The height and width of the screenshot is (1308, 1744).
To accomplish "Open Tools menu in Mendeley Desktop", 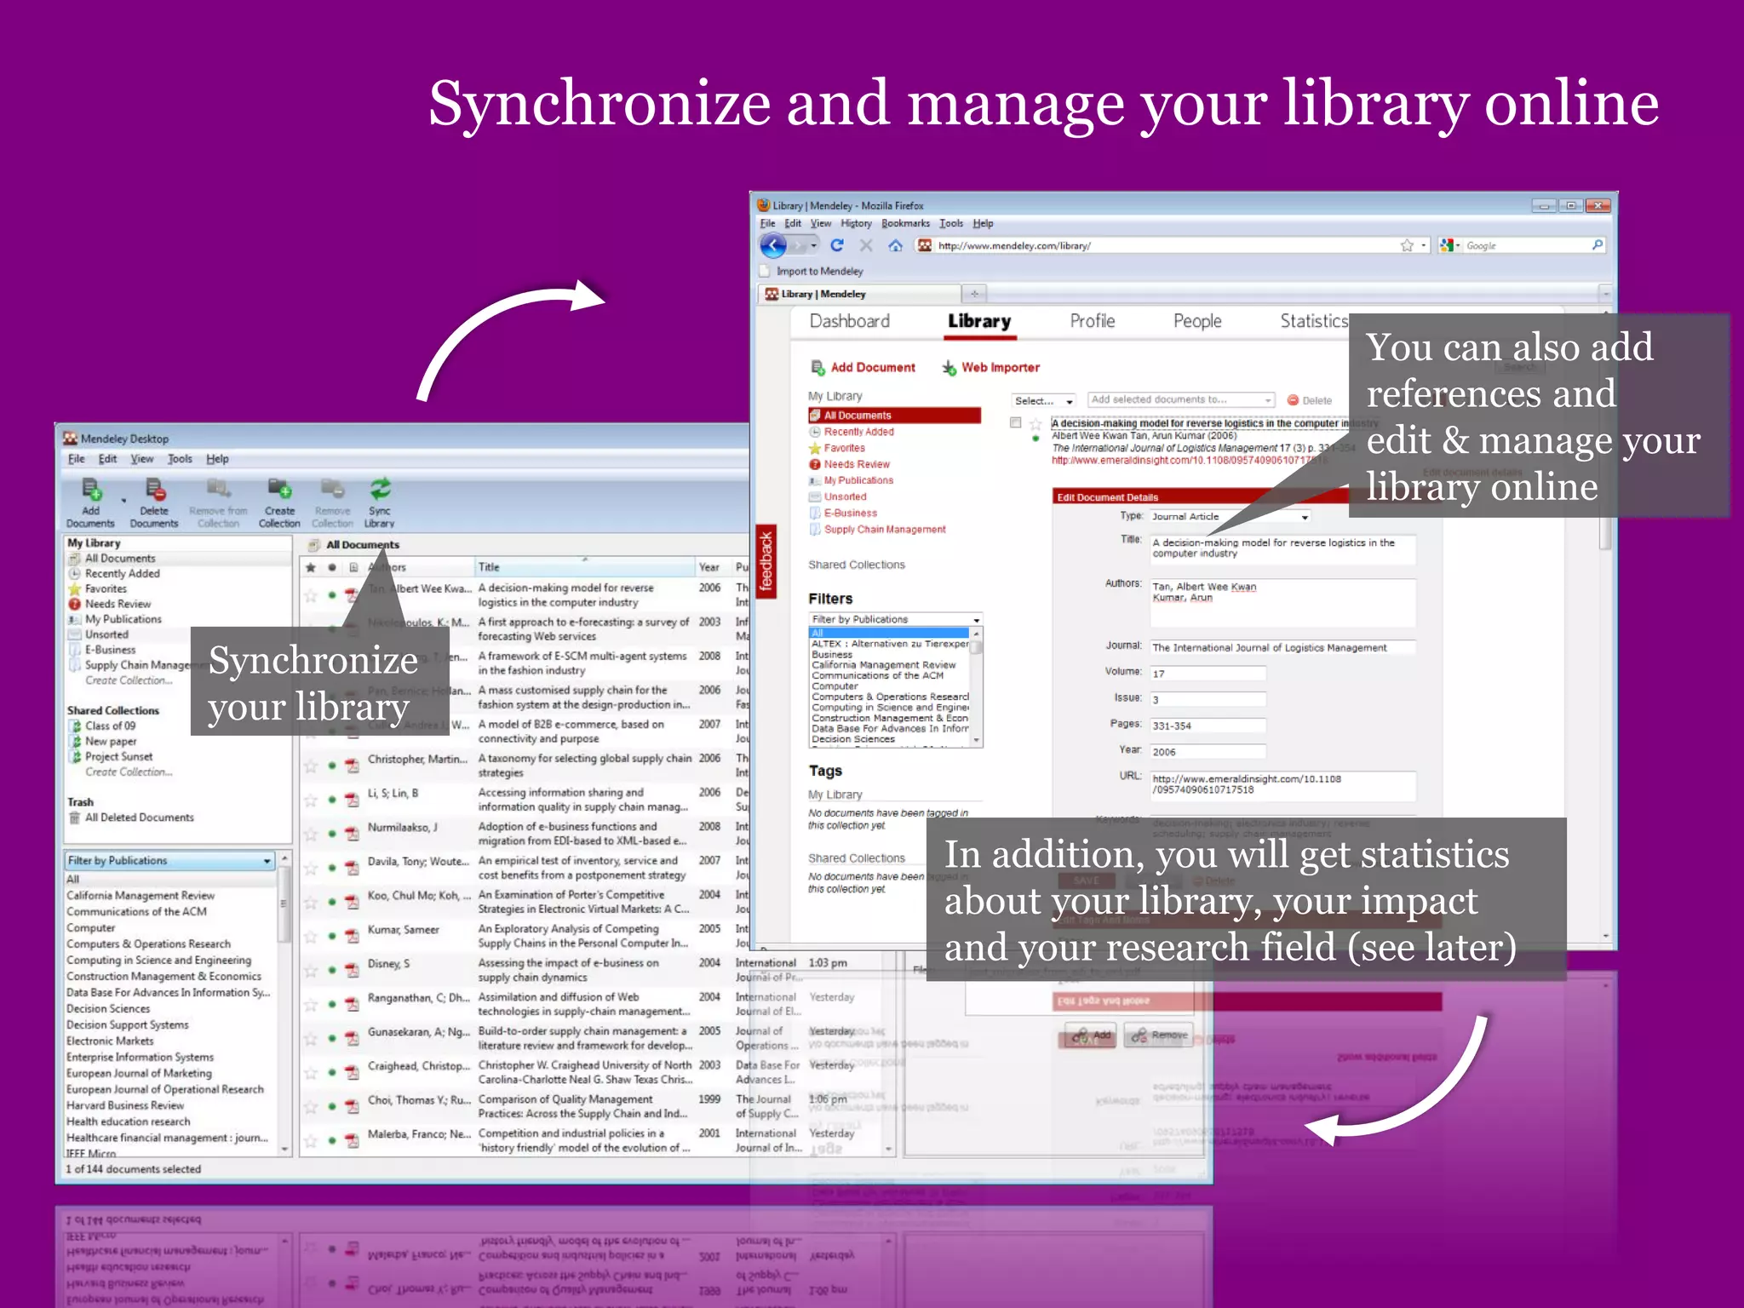I will click(x=180, y=459).
